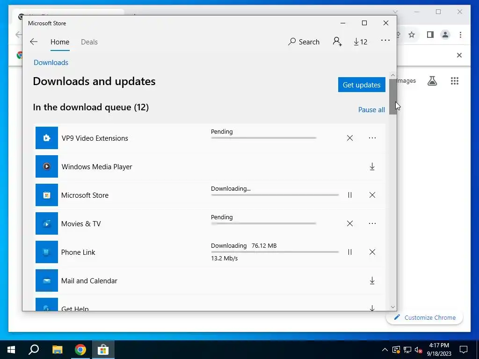Open the Windows Start menu
479x359 pixels.
[11, 350]
